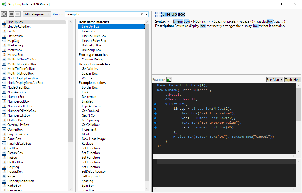
Task: Click the example code editor's vertical scrollbar thumb
Action: (298, 104)
